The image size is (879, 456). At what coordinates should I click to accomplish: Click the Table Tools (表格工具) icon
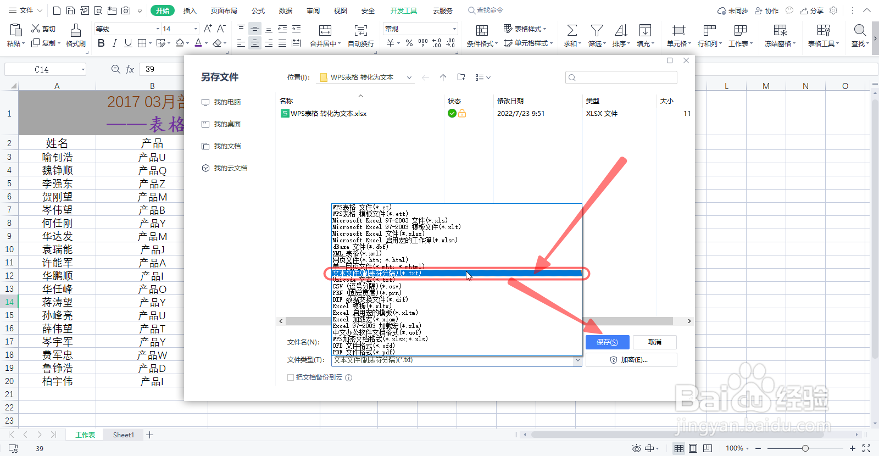coord(824,30)
